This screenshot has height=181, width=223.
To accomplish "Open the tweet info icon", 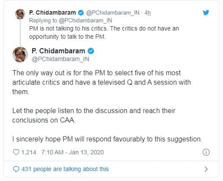I will 206,152.
